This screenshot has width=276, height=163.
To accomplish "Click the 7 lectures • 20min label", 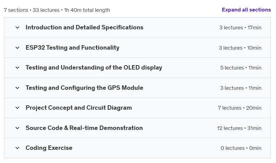I will click(x=240, y=108).
